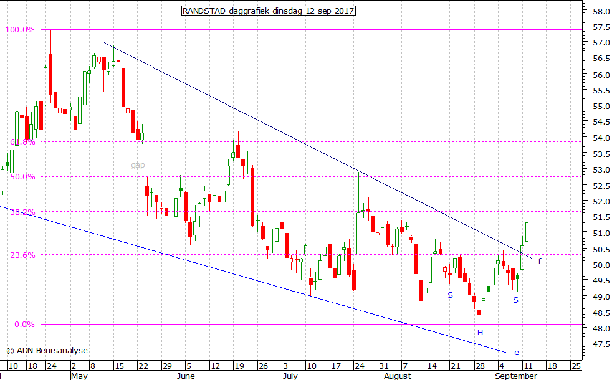Select the 50.0% Fibonacci label
The width and height of the screenshot is (612, 380).
pos(22,177)
